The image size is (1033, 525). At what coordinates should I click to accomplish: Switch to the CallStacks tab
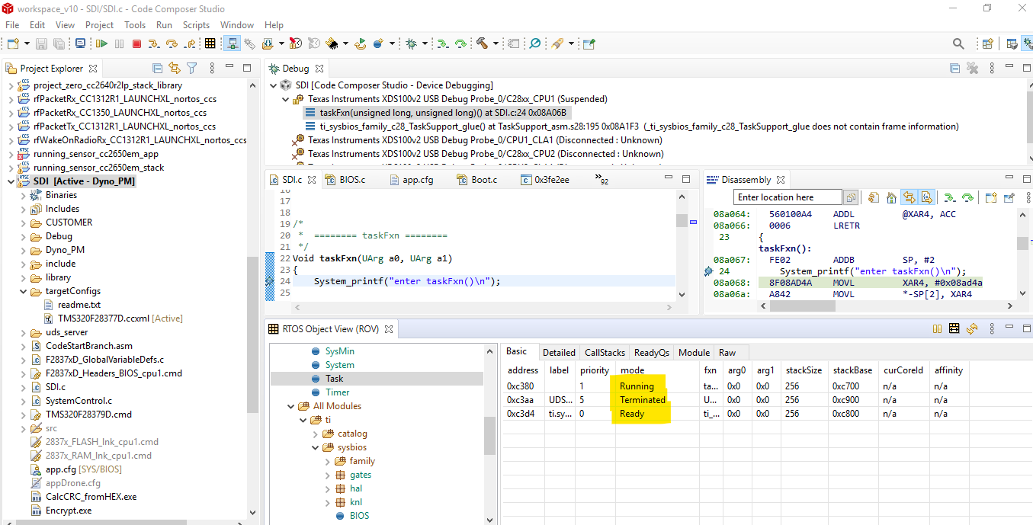pyautogui.click(x=604, y=352)
